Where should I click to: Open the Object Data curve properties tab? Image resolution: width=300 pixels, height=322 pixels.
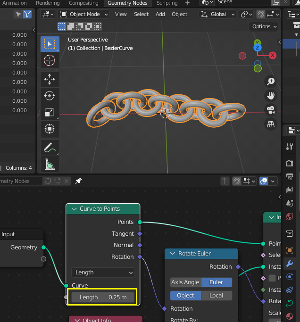(x=290, y=303)
